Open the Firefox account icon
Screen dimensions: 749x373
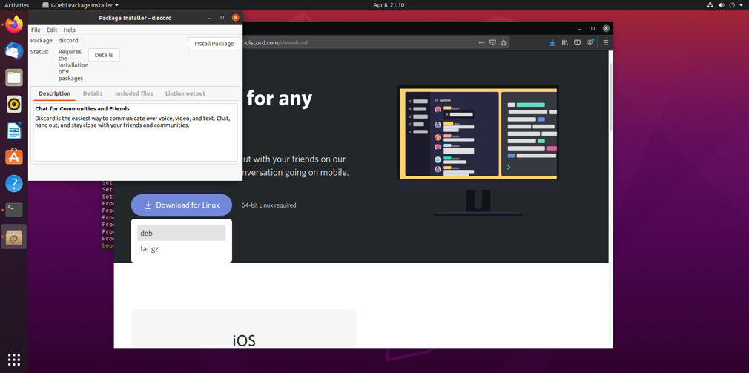coord(590,43)
